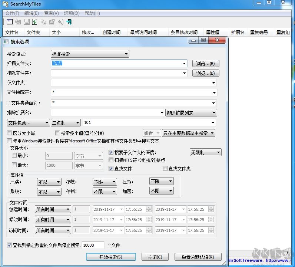This screenshot has height=267, width=295.
Task: Open 创建时间 所有时间 dropdown
Action: click(x=53, y=209)
